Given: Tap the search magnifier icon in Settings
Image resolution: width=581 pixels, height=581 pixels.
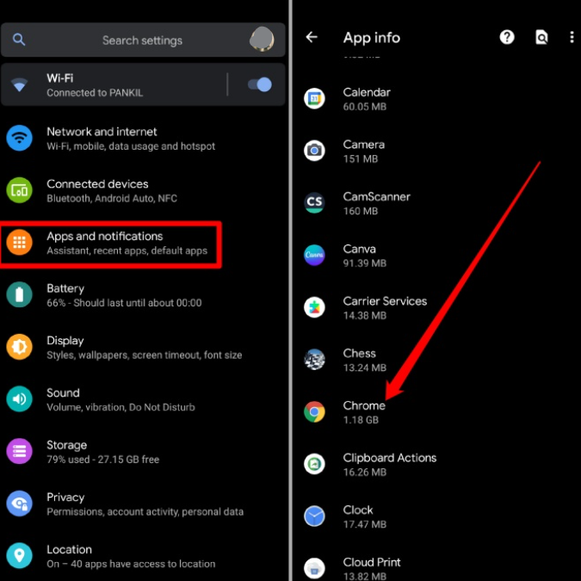Looking at the screenshot, I should click(x=19, y=40).
